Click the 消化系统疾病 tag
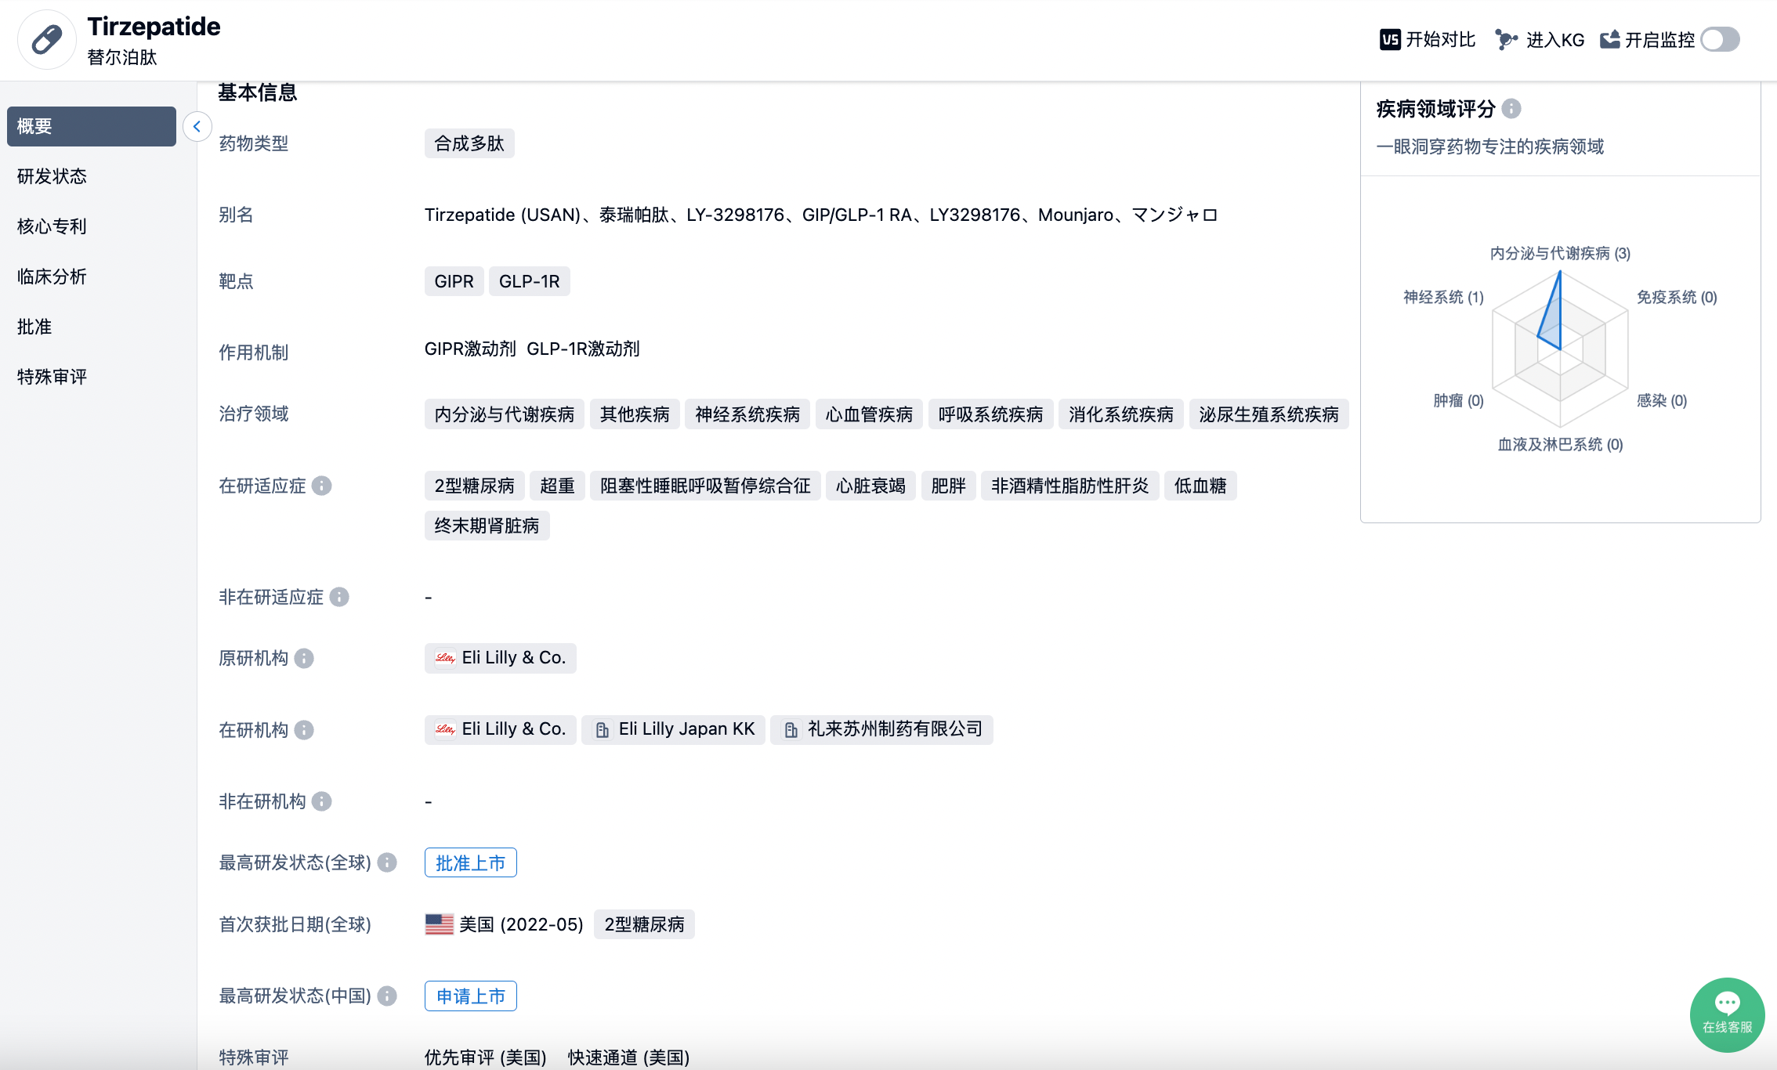This screenshot has width=1777, height=1070. 1121,414
